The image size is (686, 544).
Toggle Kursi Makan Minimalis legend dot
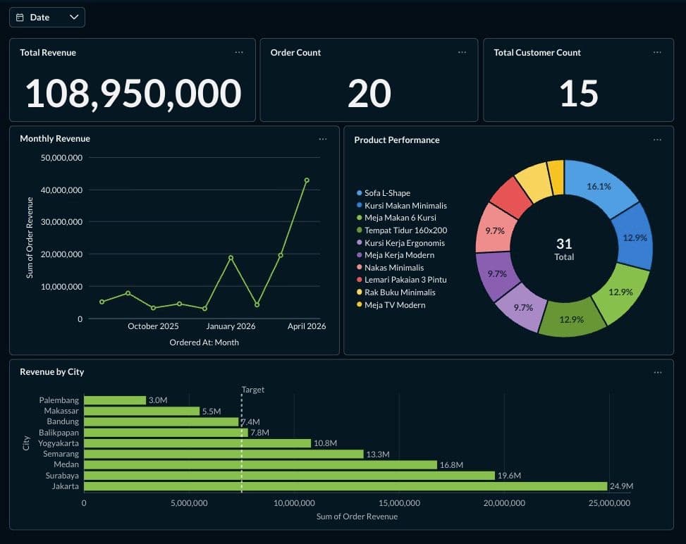[359, 204]
